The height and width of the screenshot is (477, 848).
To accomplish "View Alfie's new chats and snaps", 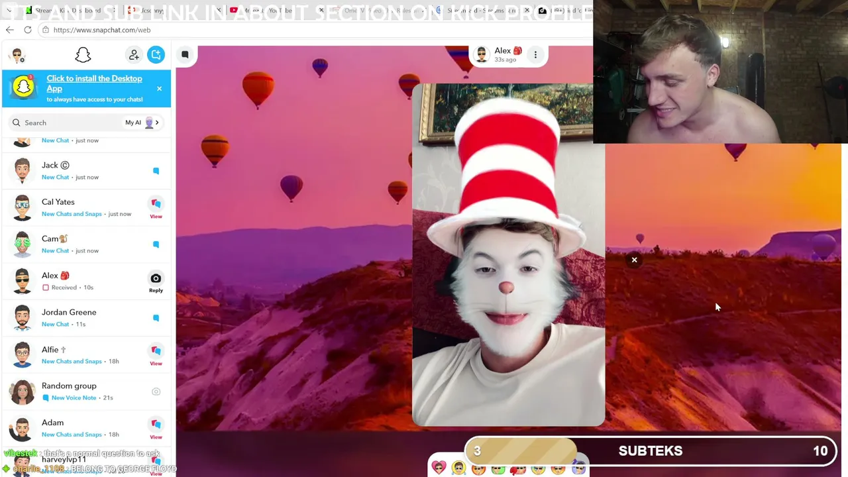I will (156, 354).
